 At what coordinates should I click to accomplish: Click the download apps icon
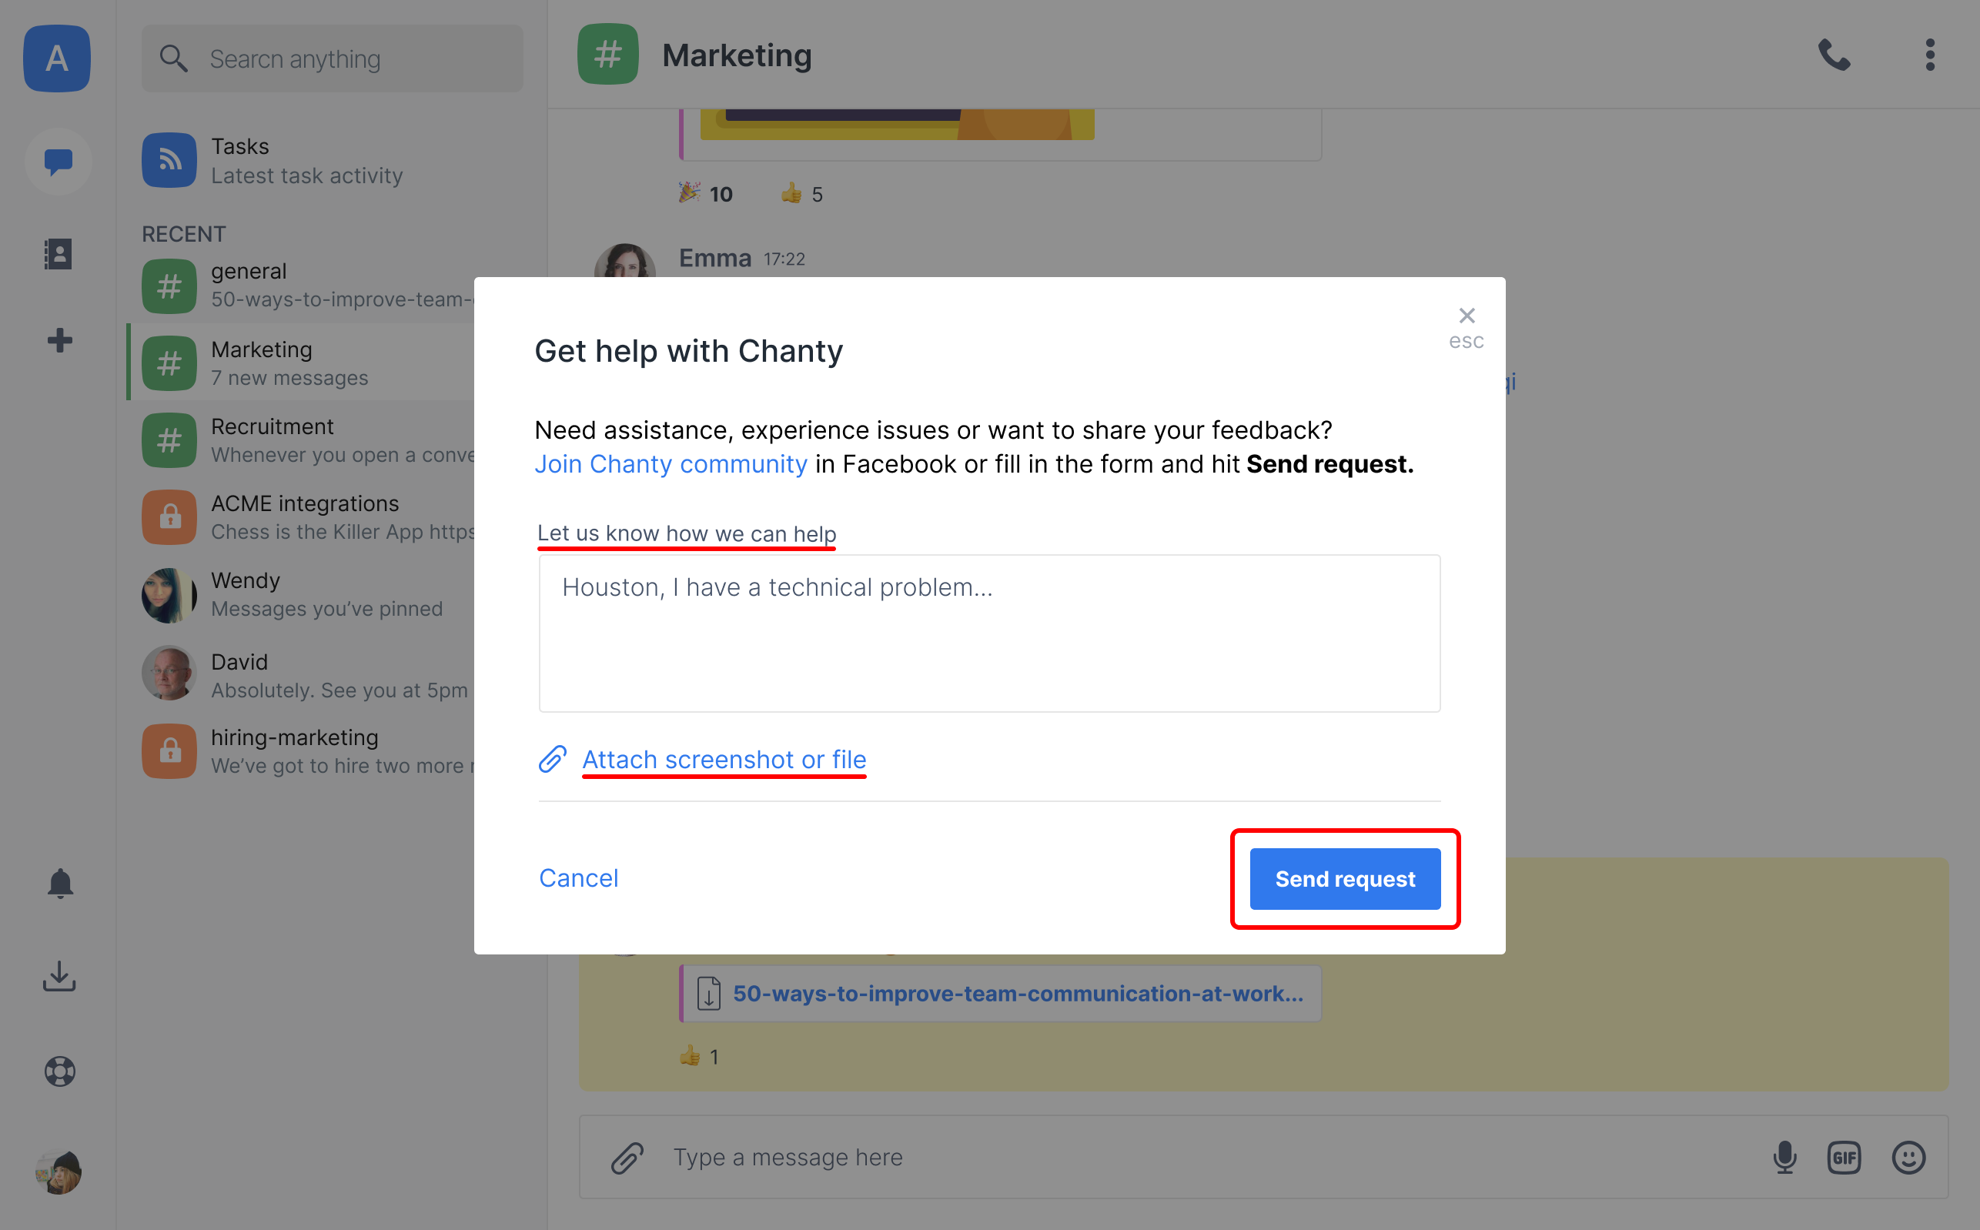(59, 976)
